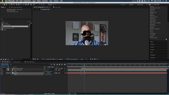Open the Effect Controls panel tab
Viewport: 169px width, 95px height.
click(x=16, y=7)
